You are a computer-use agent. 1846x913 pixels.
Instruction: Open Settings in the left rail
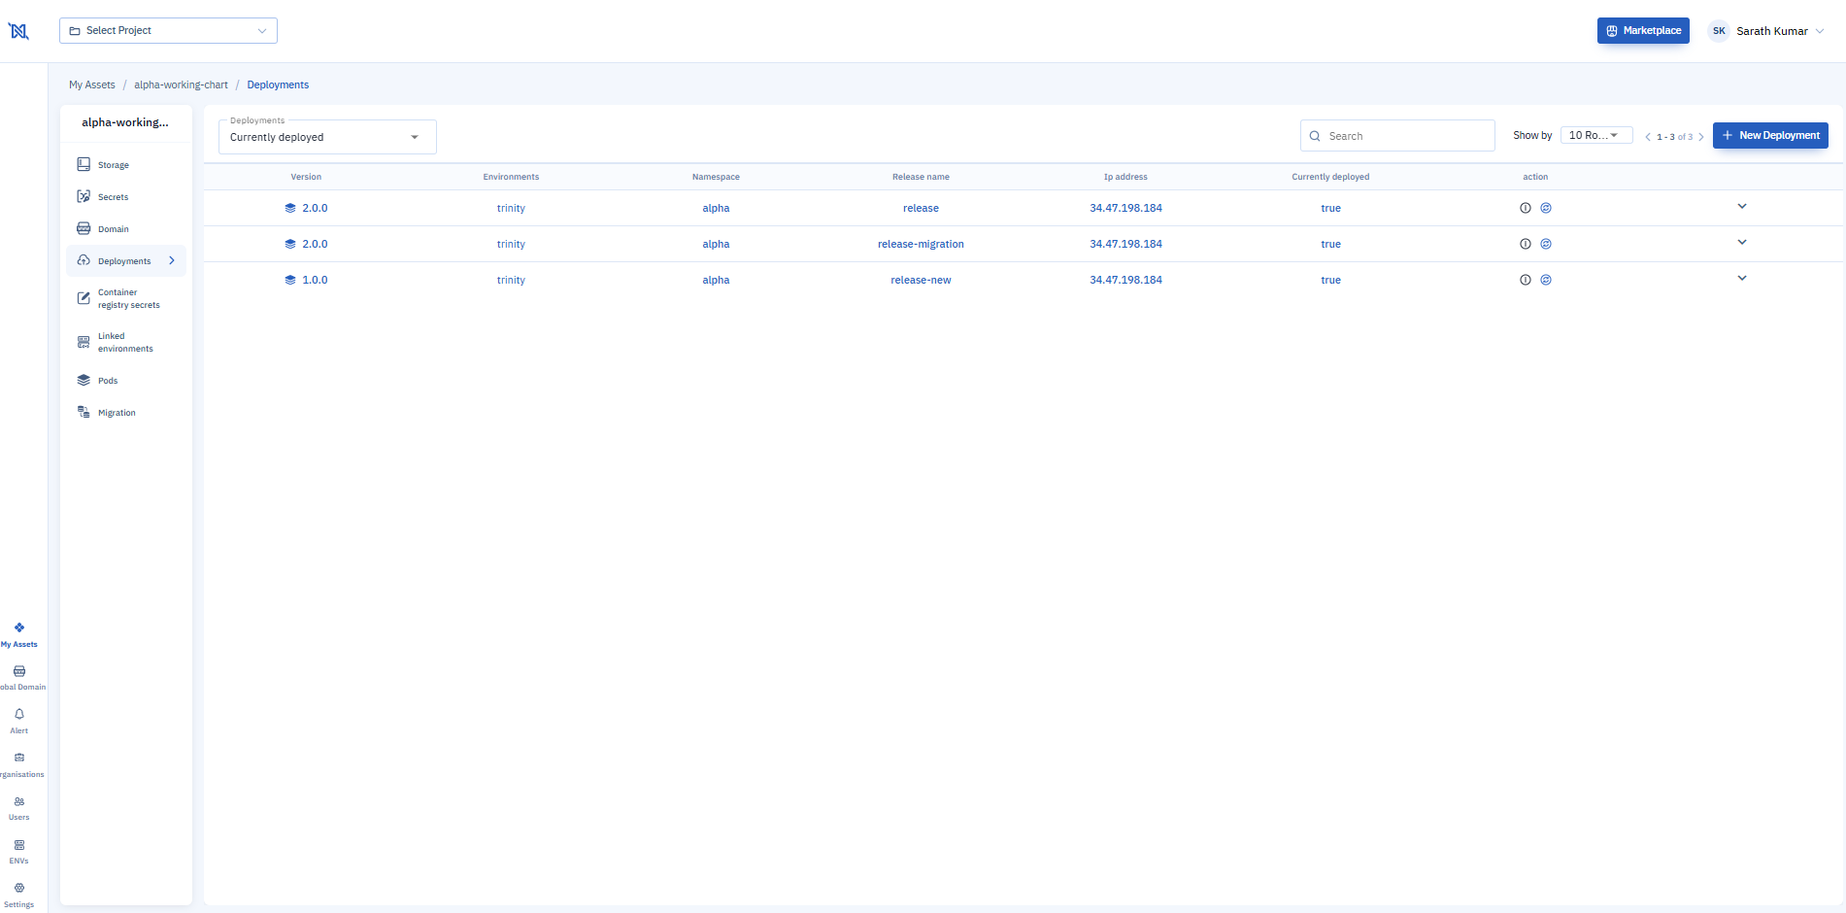click(19, 895)
